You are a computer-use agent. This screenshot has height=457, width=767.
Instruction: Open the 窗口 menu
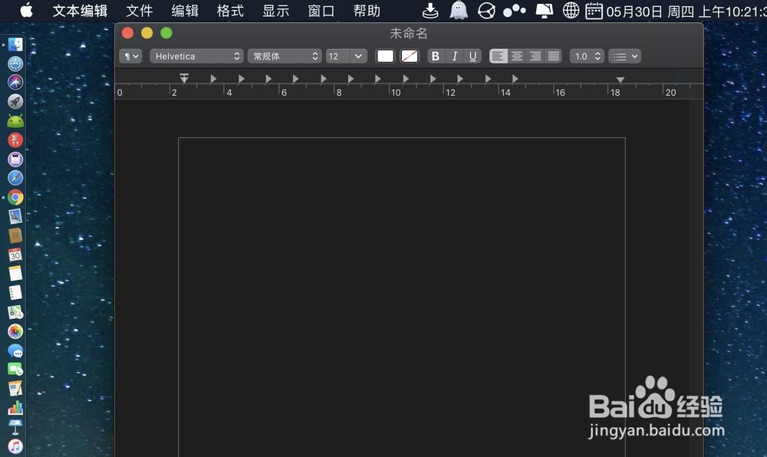coord(321,11)
